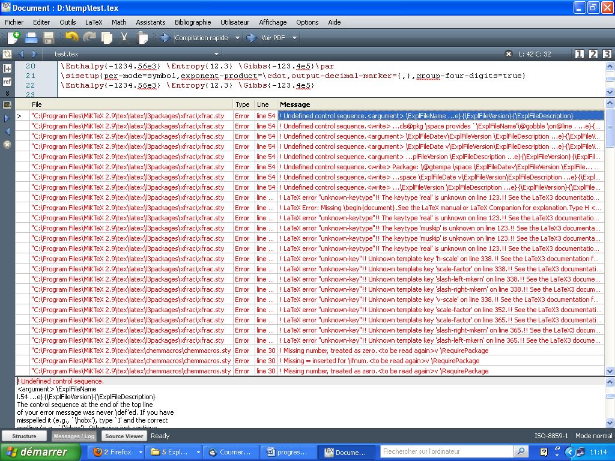Open the Math menu
The width and height of the screenshot is (615, 461).
(x=119, y=22)
